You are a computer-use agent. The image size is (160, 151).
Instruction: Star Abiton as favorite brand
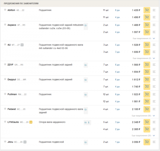coord(5,10)
